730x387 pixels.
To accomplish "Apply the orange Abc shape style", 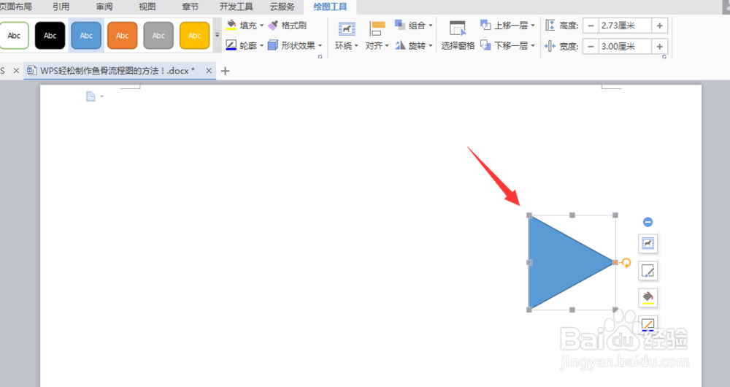I will coord(123,35).
